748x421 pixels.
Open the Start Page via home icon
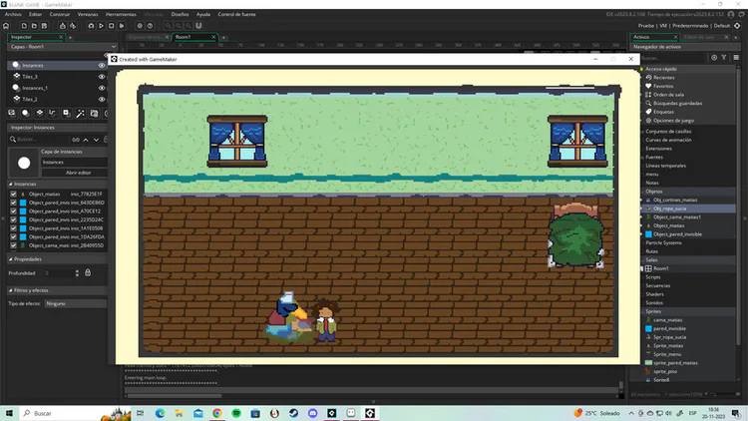tap(6, 26)
